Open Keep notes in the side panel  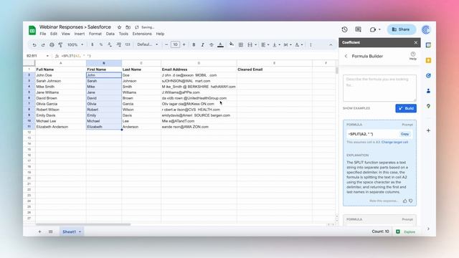tap(428, 60)
